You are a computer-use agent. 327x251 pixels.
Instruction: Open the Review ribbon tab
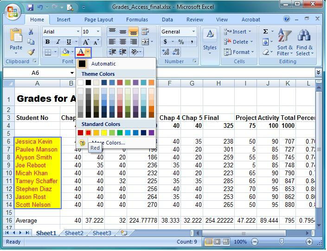[194, 20]
